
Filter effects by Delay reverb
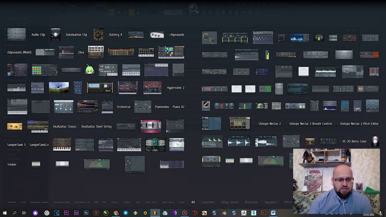[x=230, y=202]
